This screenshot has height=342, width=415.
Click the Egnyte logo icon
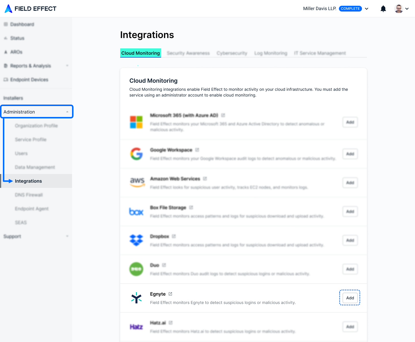136,298
